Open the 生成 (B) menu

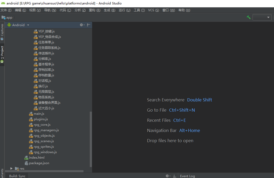click(x=110, y=10)
